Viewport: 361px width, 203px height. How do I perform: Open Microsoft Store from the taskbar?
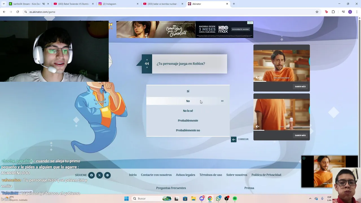click(x=185, y=198)
